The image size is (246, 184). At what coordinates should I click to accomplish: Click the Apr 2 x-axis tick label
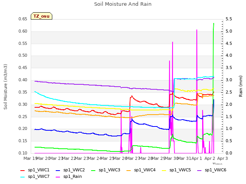coord(209,158)
